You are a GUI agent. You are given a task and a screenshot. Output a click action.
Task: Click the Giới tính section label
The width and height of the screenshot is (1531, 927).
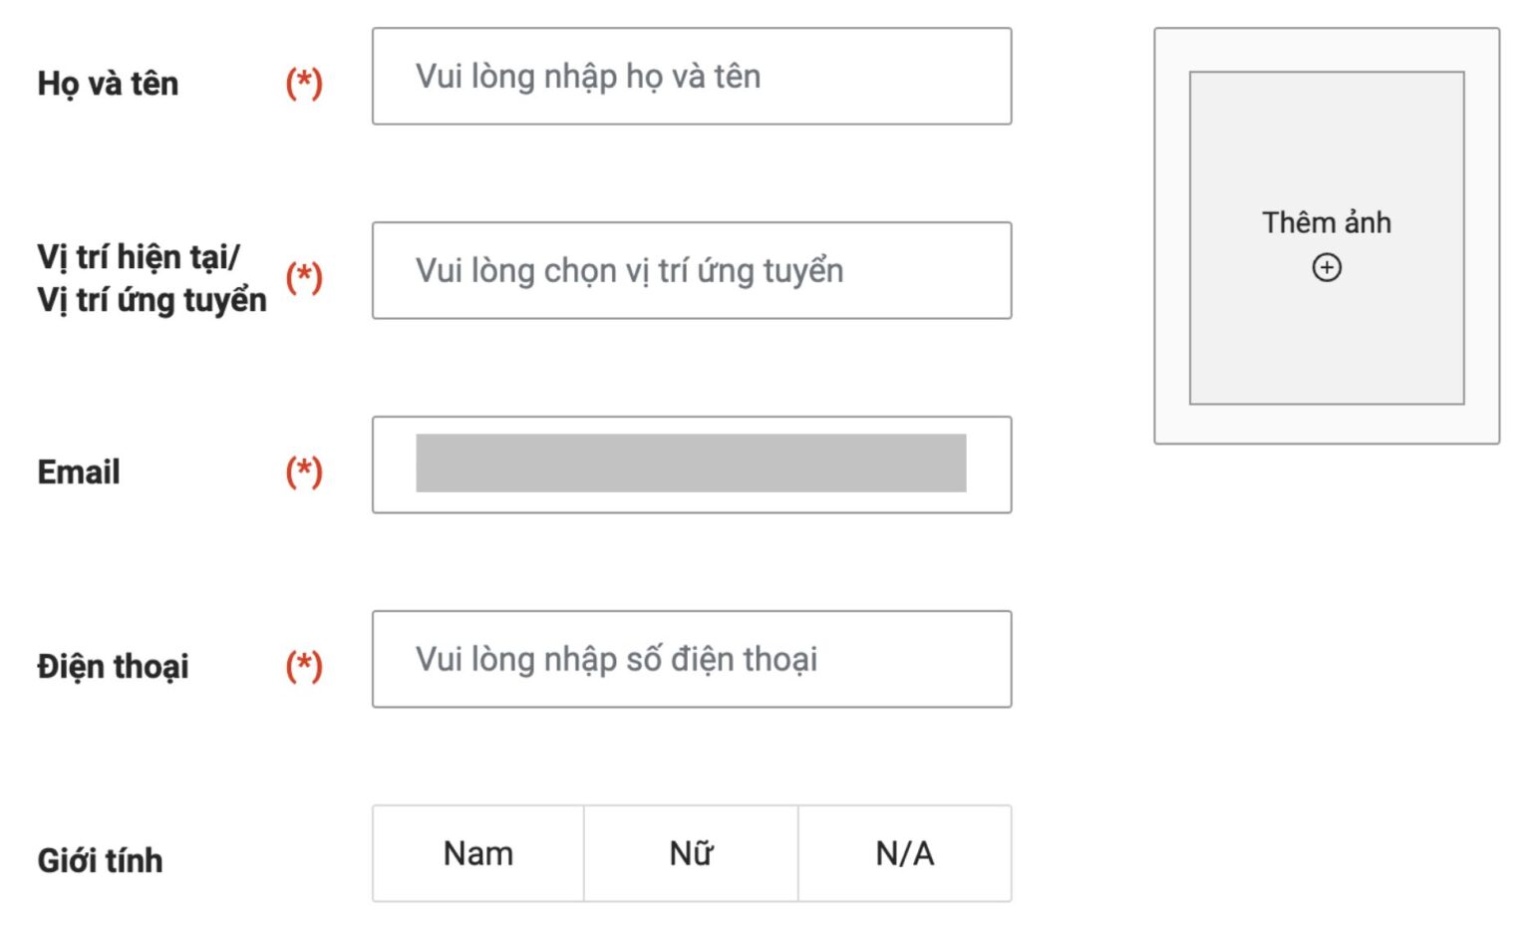pyautogui.click(x=98, y=860)
